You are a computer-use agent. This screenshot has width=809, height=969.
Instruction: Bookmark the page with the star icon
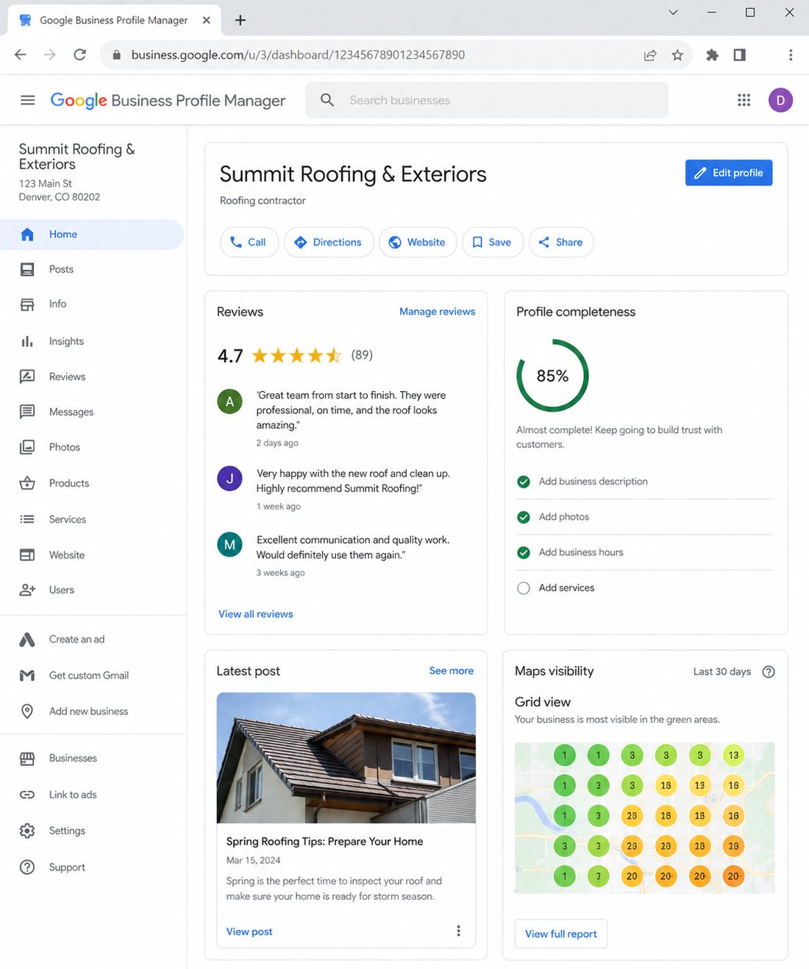(677, 55)
